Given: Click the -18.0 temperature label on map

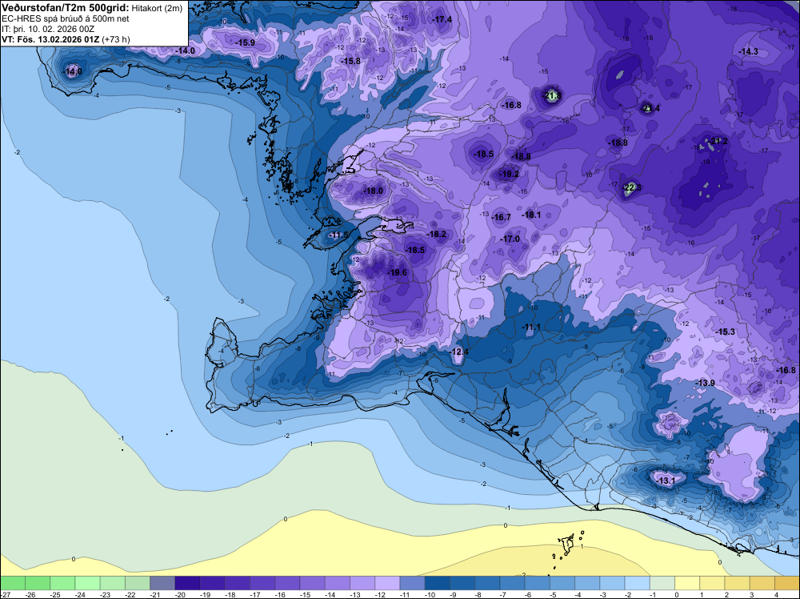Looking at the screenshot, I should pos(373,191).
